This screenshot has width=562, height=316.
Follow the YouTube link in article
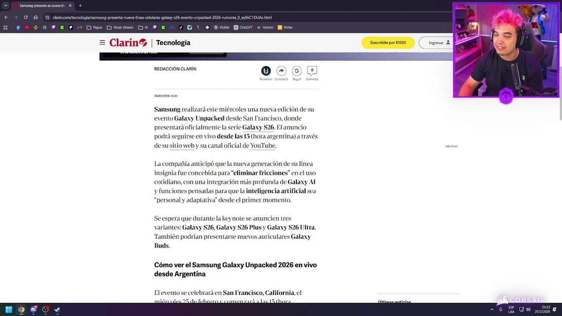263,146
